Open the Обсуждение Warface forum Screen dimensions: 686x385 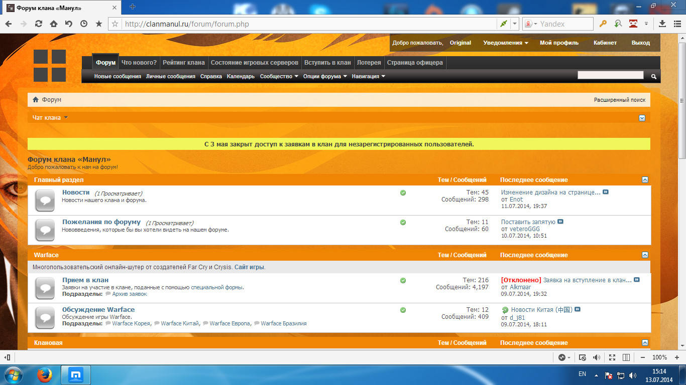click(98, 310)
